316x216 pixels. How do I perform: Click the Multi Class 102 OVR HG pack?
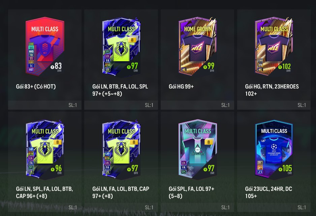pyautogui.click(x=274, y=46)
